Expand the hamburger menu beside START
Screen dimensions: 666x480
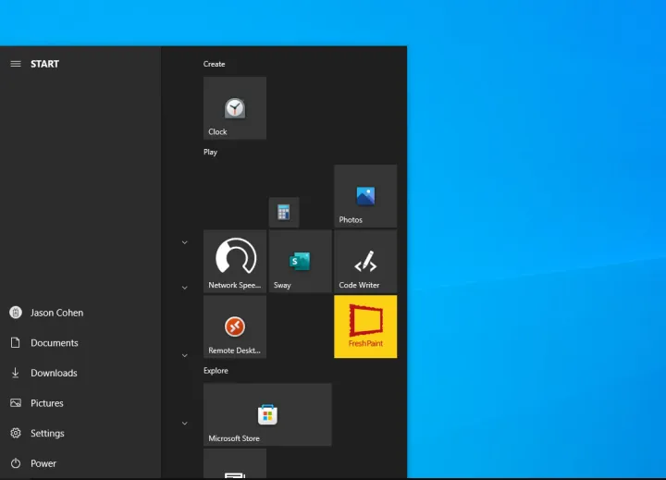click(16, 64)
